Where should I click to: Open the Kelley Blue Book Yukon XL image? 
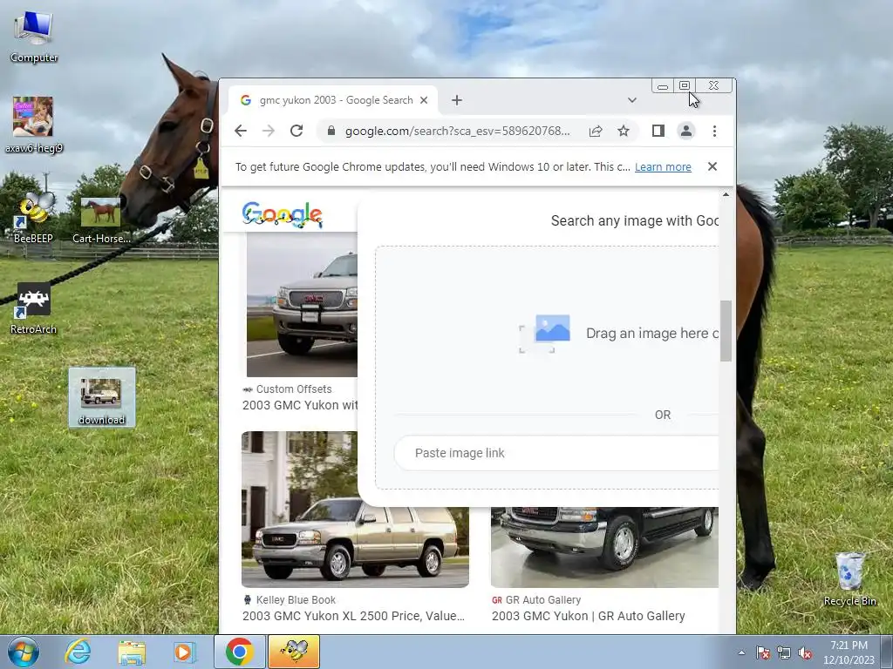[356, 509]
